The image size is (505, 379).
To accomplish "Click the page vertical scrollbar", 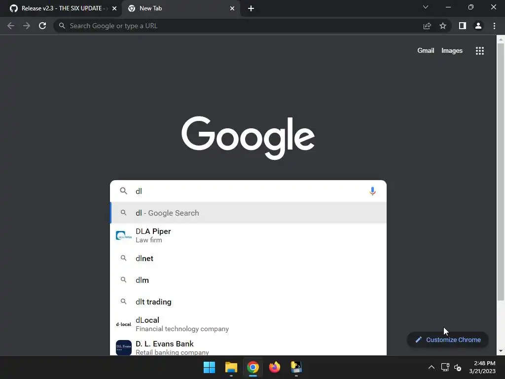I will tap(501, 172).
